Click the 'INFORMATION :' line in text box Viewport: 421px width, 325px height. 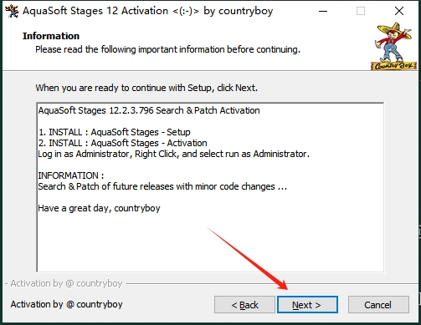coord(71,175)
